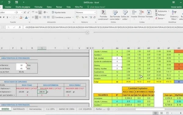Click the text orientation icon

click(45, 12)
